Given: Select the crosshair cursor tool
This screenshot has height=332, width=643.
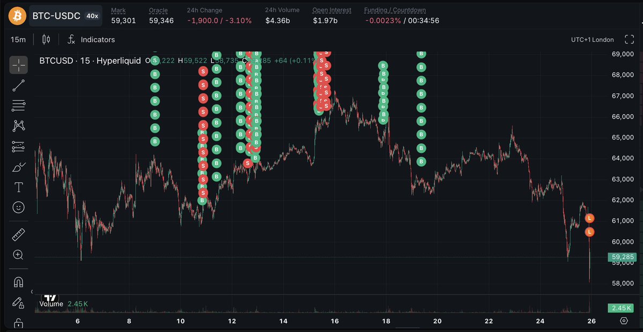Looking at the screenshot, I should coord(18,65).
